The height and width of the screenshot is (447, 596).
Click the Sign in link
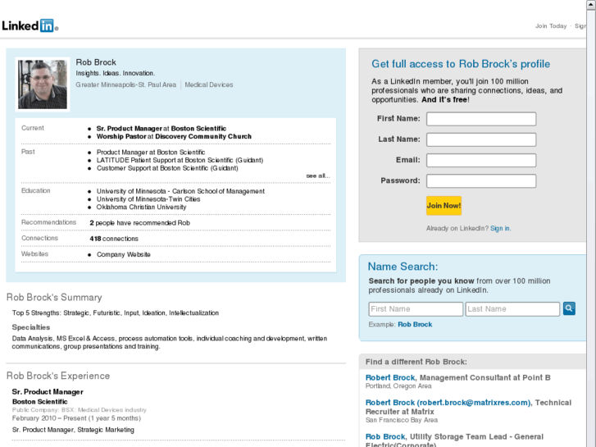click(500, 228)
